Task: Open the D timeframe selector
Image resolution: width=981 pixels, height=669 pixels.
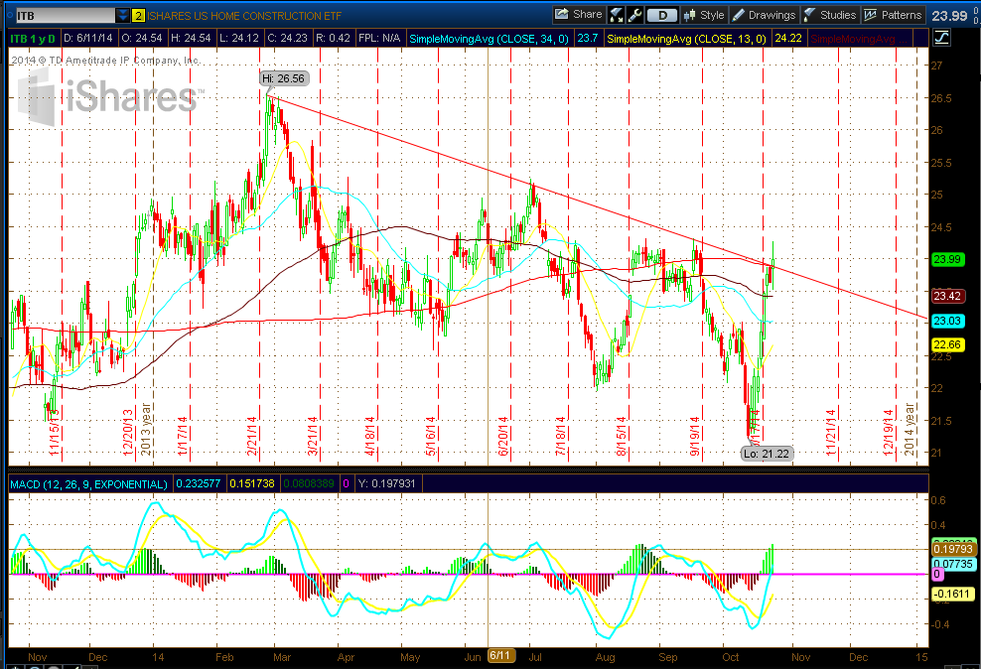Action: click(662, 14)
